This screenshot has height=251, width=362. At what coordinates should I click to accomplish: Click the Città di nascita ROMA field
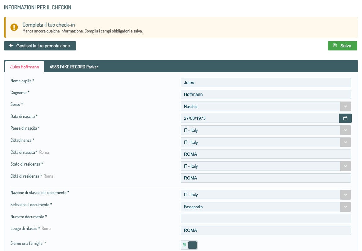click(x=266, y=154)
